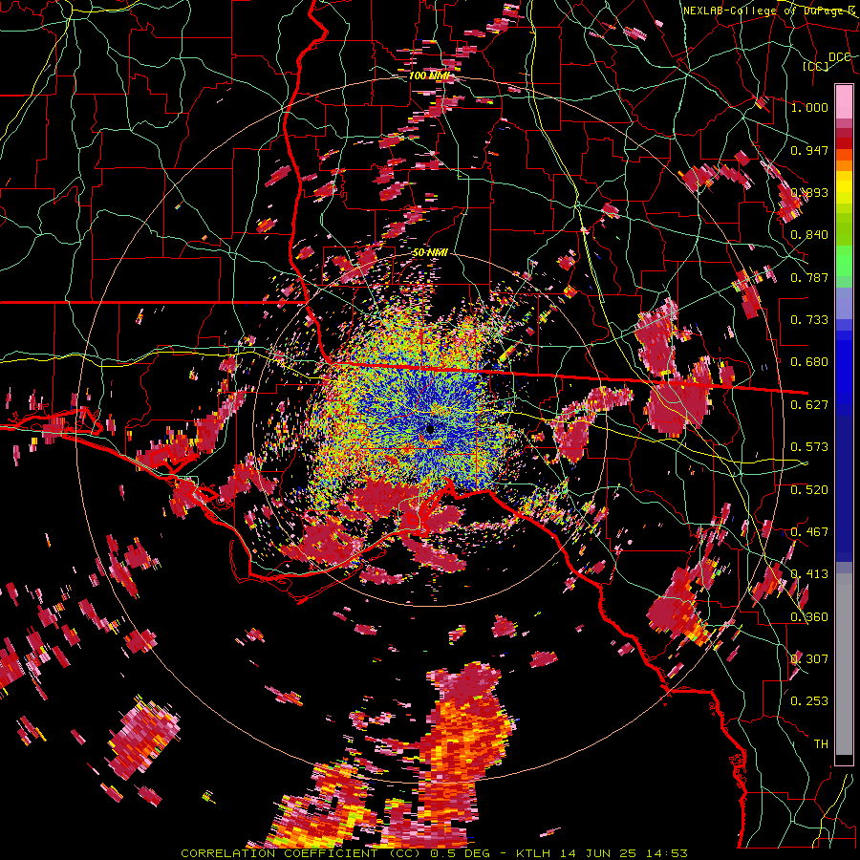Screen dimensions: 860x860
Task: Pick the yellow swatch on the colorbar
Action: point(844,187)
